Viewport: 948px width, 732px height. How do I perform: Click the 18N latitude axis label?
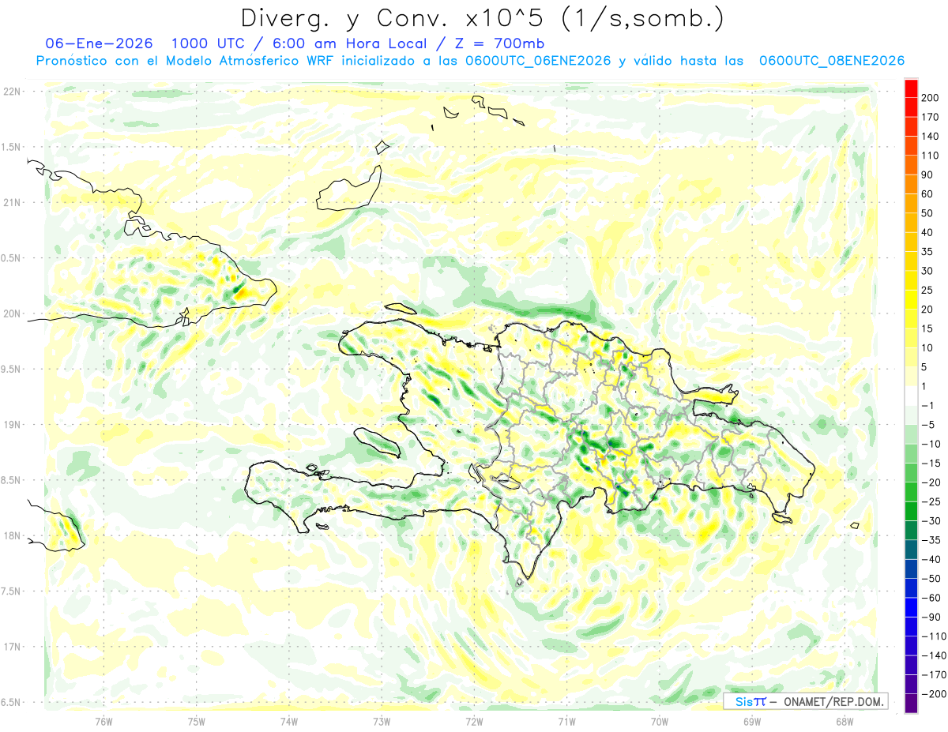click(x=12, y=535)
